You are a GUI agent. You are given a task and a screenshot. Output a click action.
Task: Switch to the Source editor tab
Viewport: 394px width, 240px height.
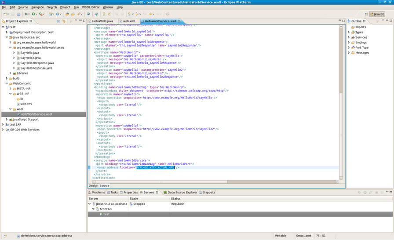[x=104, y=186]
